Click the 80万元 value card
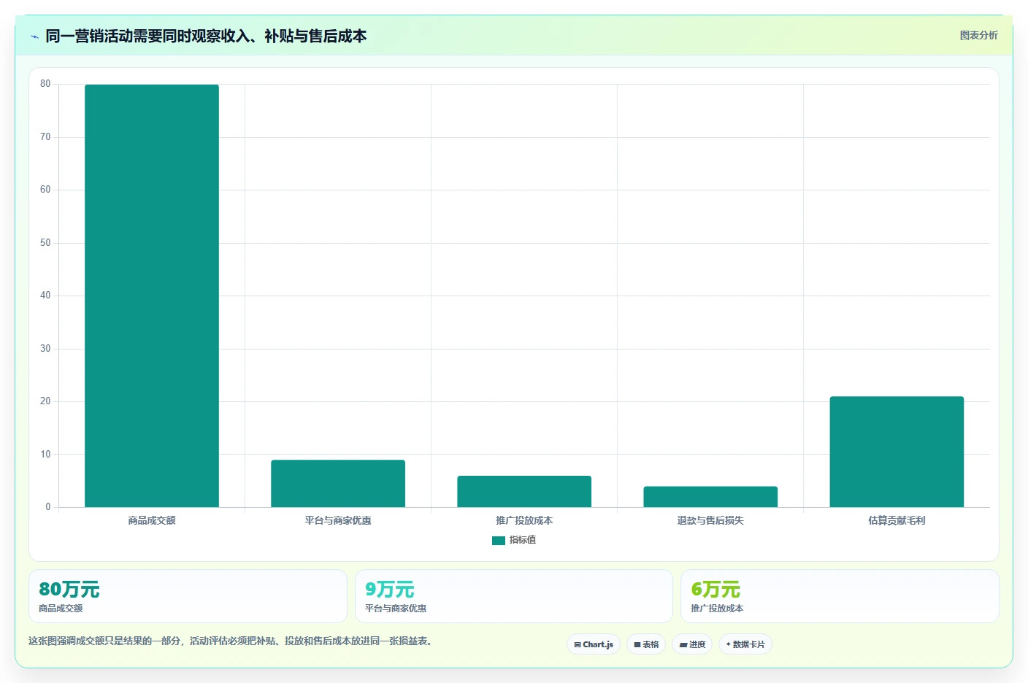Image resolution: width=1028 pixels, height=683 pixels. [188, 596]
